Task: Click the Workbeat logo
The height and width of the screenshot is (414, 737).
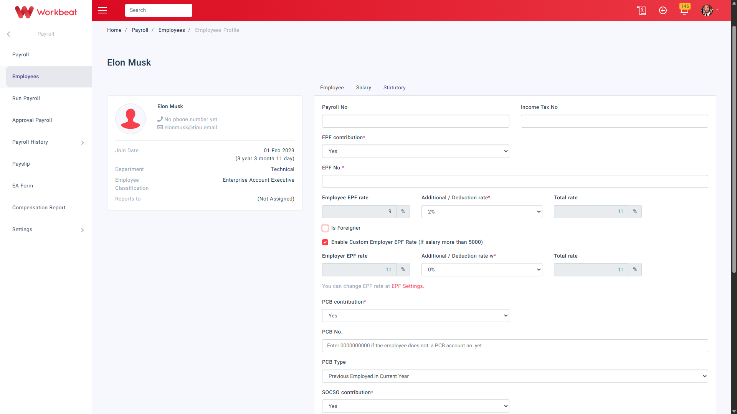Action: coord(46,11)
